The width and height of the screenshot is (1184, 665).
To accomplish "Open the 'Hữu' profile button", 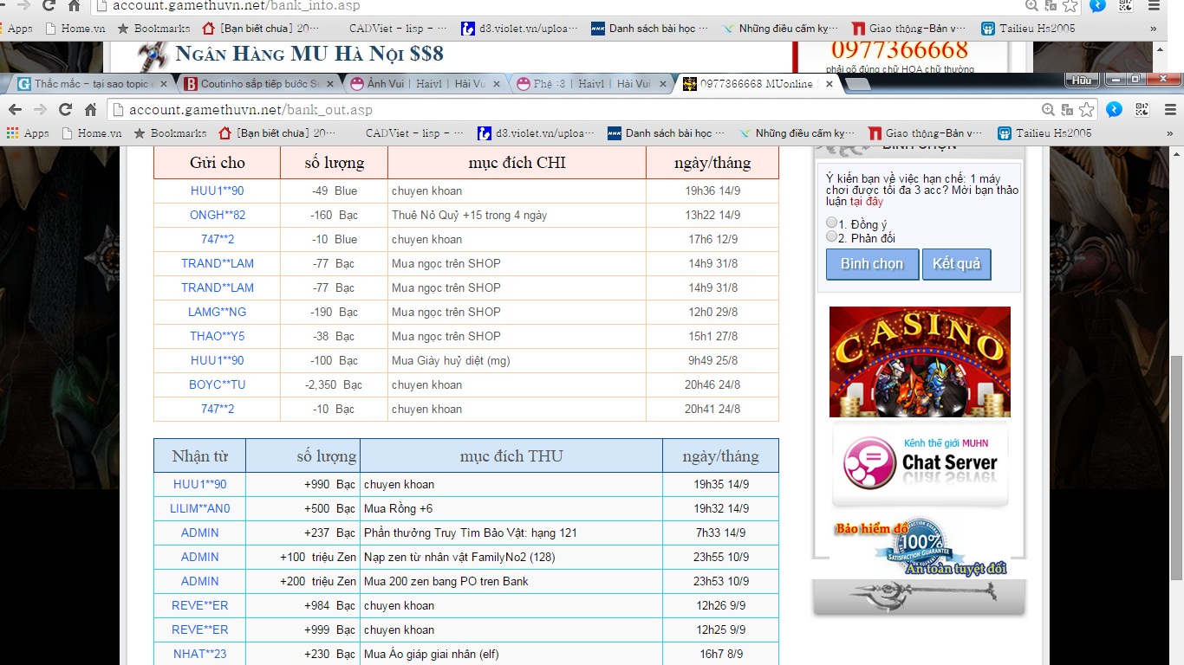I will pyautogui.click(x=1081, y=80).
